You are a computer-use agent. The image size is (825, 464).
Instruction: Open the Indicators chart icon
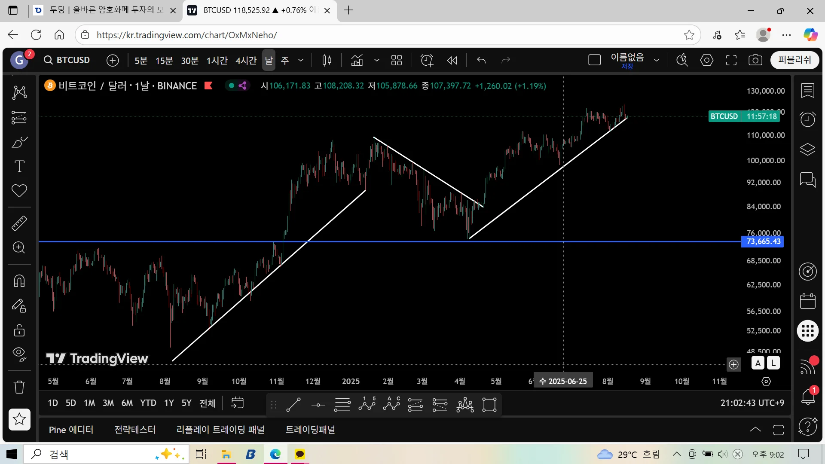[357, 61]
